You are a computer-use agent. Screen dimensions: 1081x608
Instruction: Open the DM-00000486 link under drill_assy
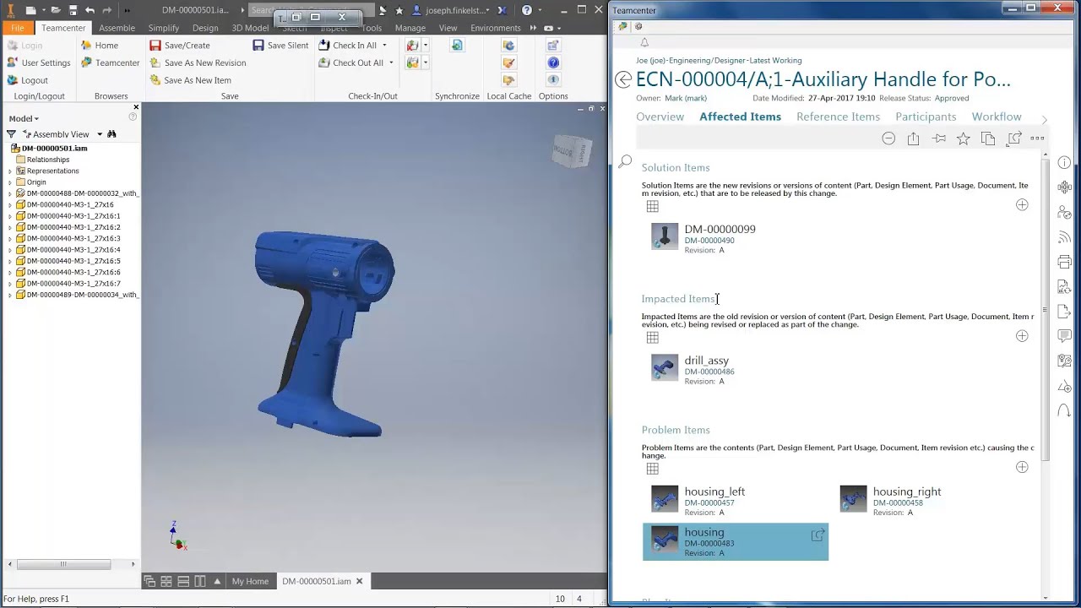709,372
